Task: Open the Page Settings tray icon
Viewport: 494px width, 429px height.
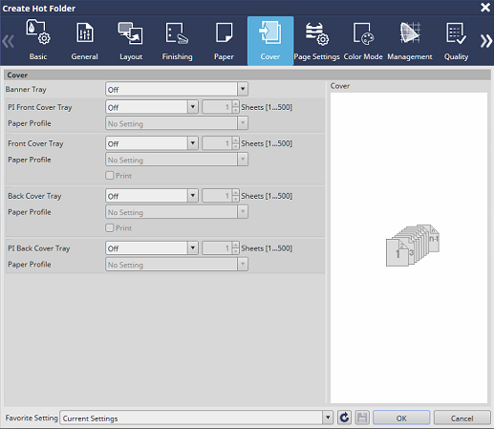Action: 317,33
